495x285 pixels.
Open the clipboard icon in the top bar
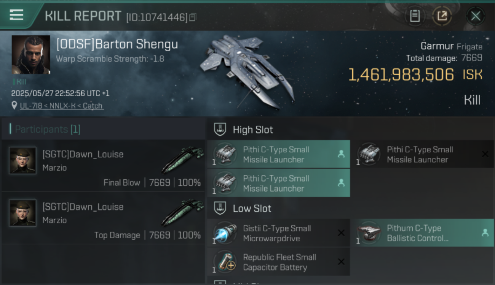tap(415, 16)
